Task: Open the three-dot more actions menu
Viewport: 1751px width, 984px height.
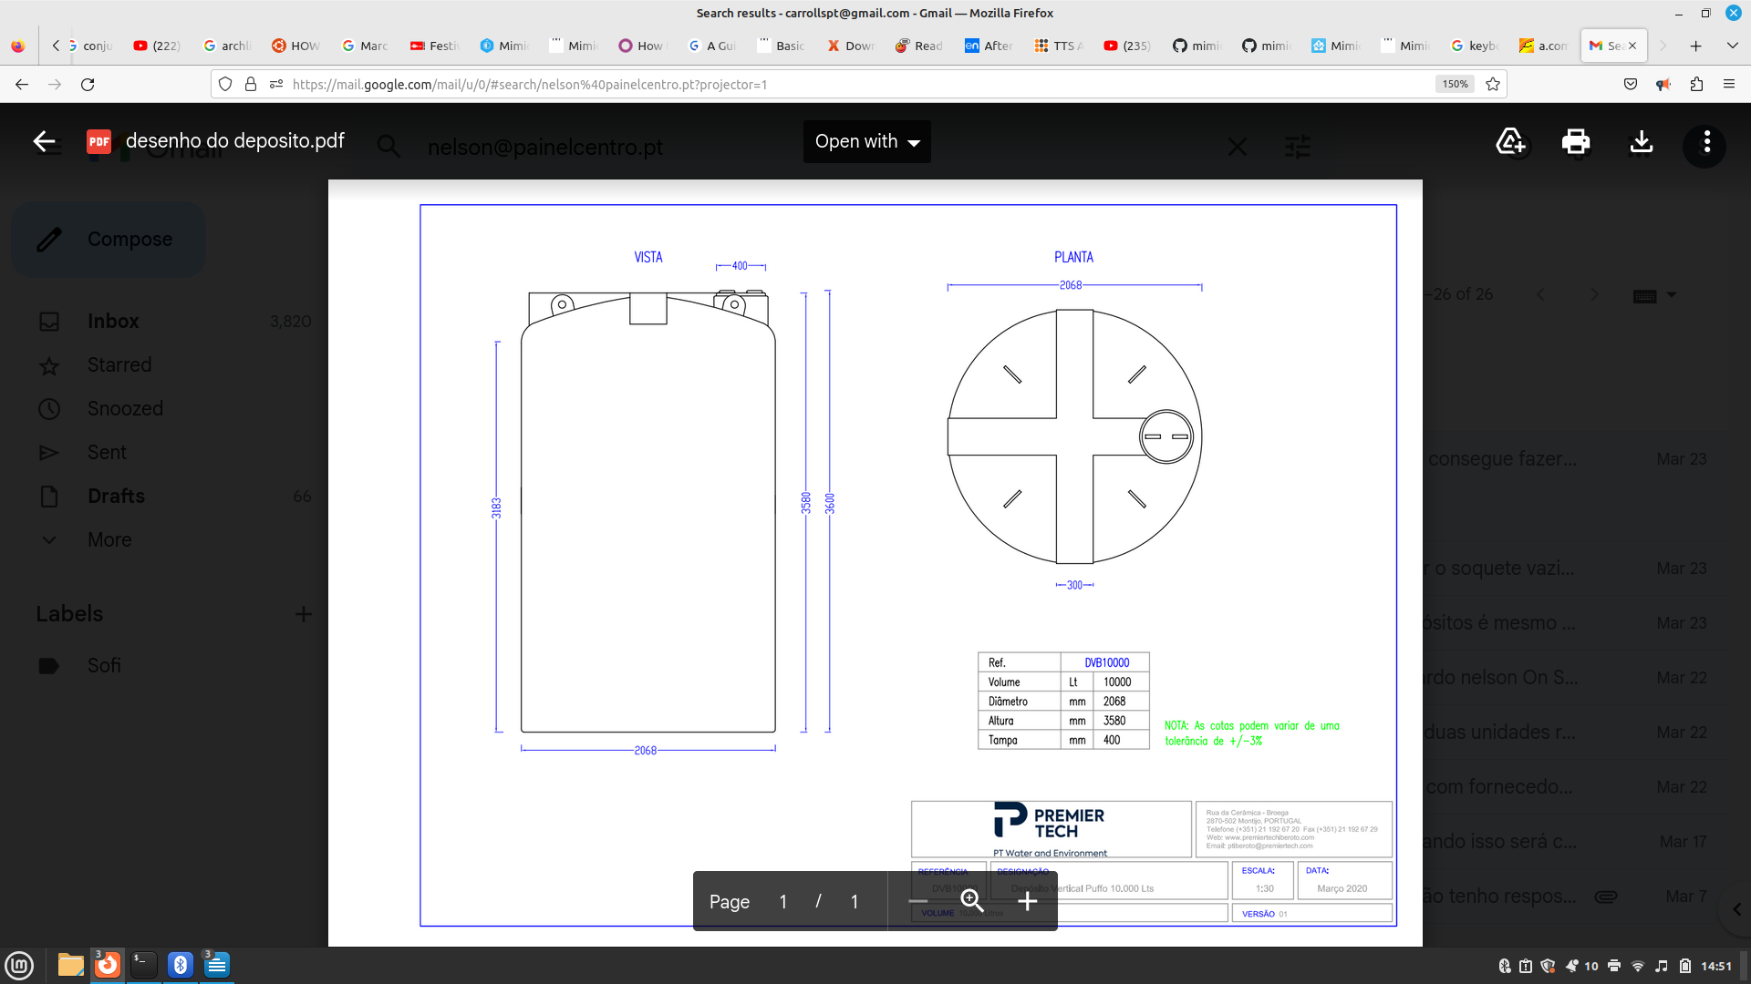Action: click(x=1706, y=142)
